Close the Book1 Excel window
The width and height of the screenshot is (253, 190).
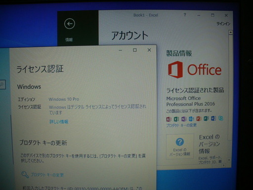coord(226,15)
